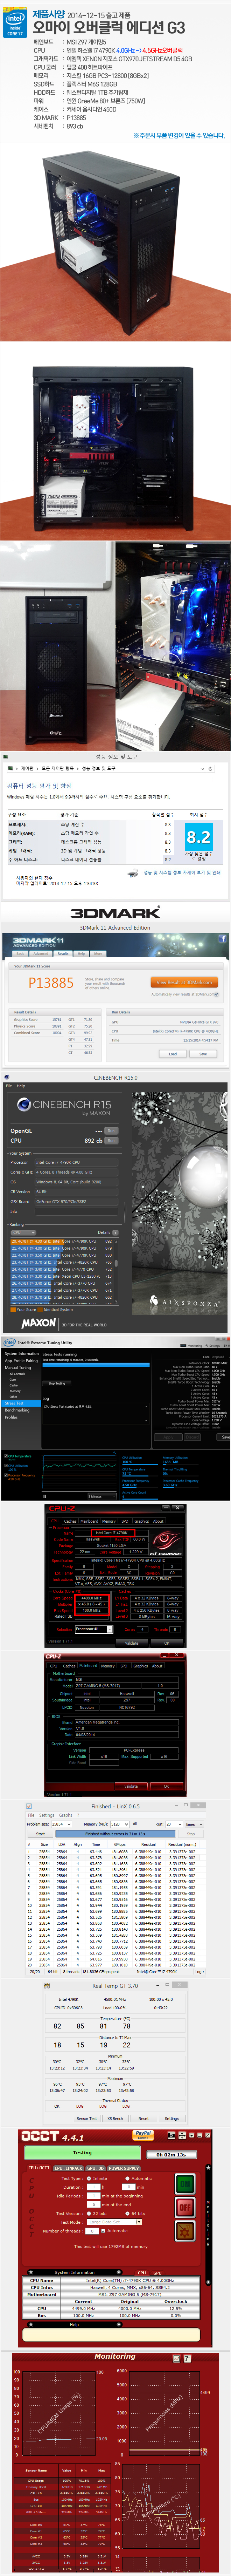
Task: Click Stop Testing button in Intel XTU
Action: [57, 1383]
